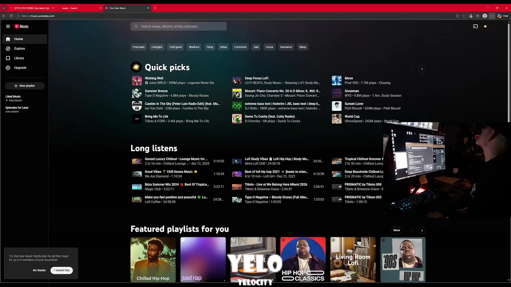
Task: Select the Sleep mood chip
Action: click(x=303, y=47)
